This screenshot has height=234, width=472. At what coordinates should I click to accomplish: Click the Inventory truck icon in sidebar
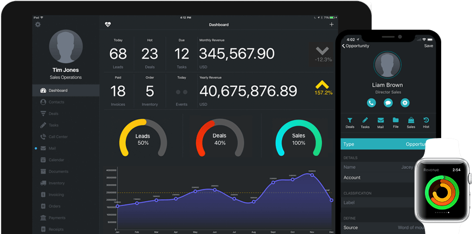pos(43,183)
